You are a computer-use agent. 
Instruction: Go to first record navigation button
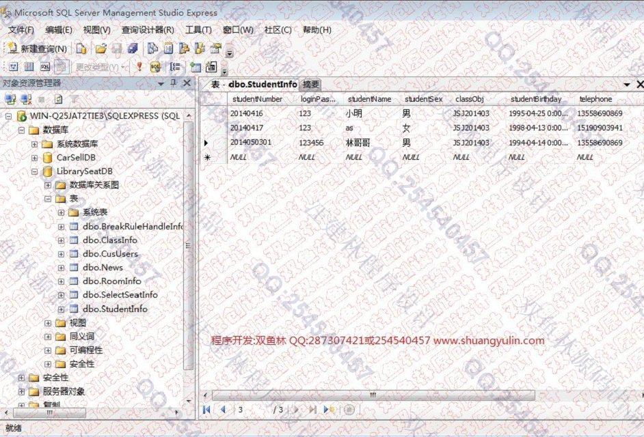207,409
